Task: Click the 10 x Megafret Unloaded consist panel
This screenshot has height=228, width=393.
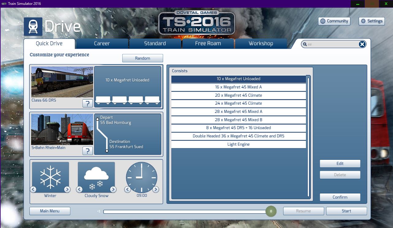Action: coord(128,87)
